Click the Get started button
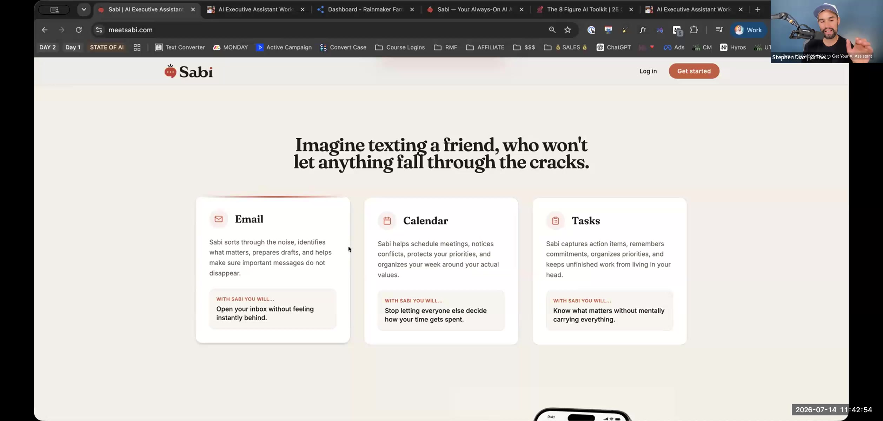 694,71
